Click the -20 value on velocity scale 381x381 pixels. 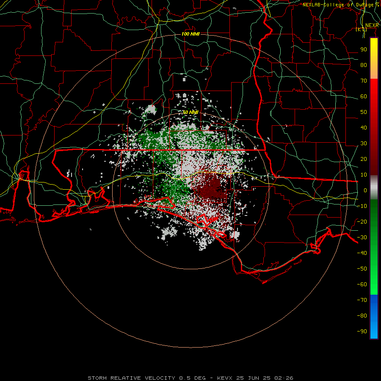click(362, 221)
